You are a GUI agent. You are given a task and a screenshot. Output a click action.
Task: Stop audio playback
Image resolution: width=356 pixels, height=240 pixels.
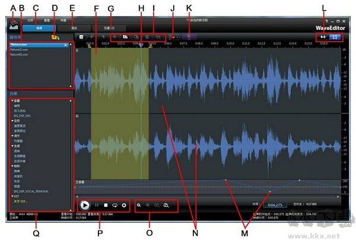tap(106, 205)
